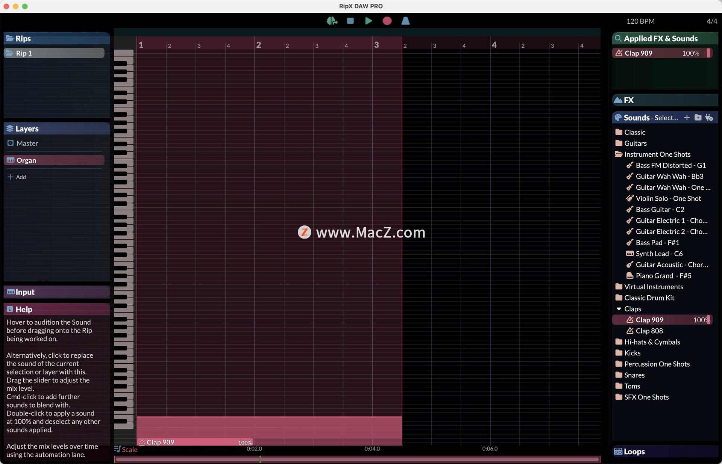Click the add folder icon in Sounds header
The image size is (722, 464).
(x=698, y=118)
